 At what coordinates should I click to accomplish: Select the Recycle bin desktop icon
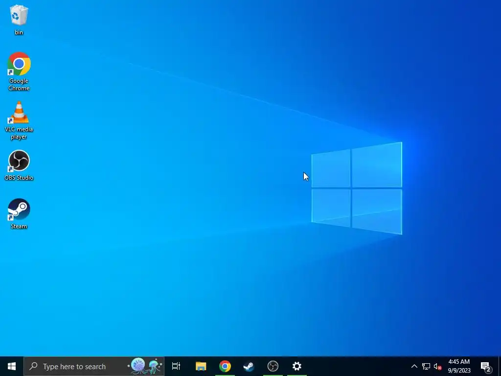pos(19,20)
